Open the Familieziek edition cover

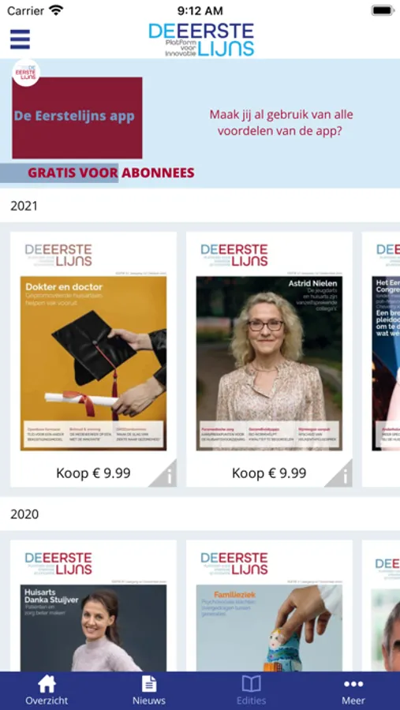pos(269,628)
